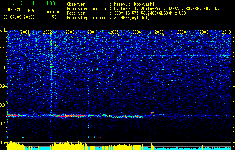Click the yellow power spike near 2007
Screen dimensions: 235x150
[152, 146]
